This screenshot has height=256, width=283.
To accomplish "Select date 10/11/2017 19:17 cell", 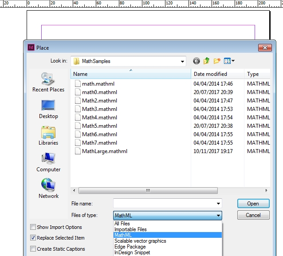I will tap(213, 151).
